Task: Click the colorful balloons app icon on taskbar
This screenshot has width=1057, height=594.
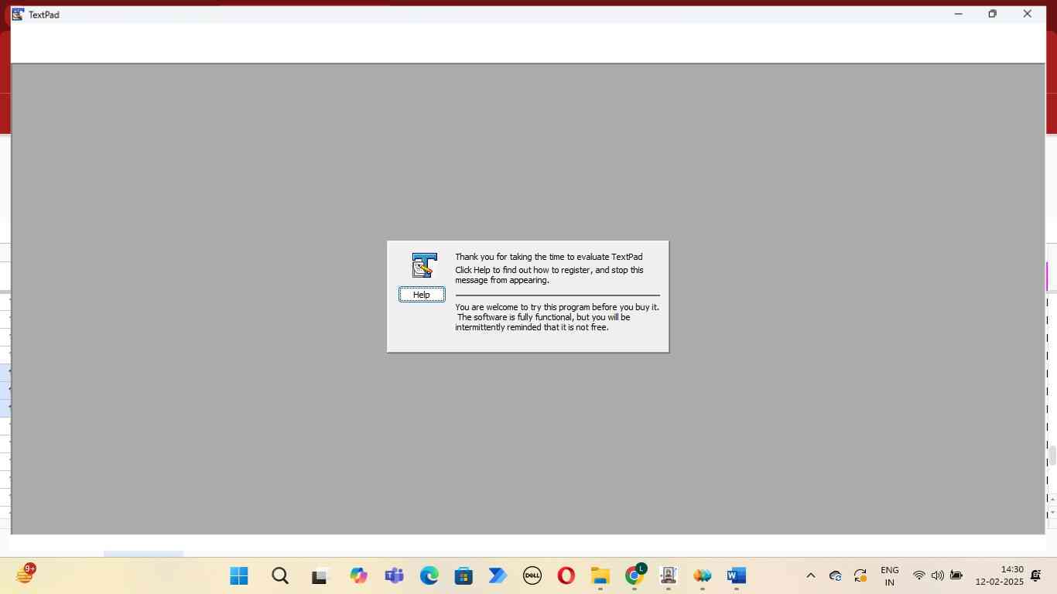Action: pyautogui.click(x=703, y=575)
